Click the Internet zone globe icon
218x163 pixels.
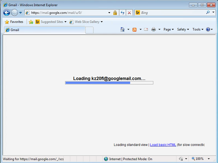[106, 159]
